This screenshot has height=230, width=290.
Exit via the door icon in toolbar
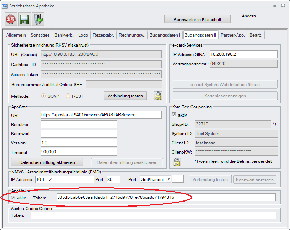point(38,19)
